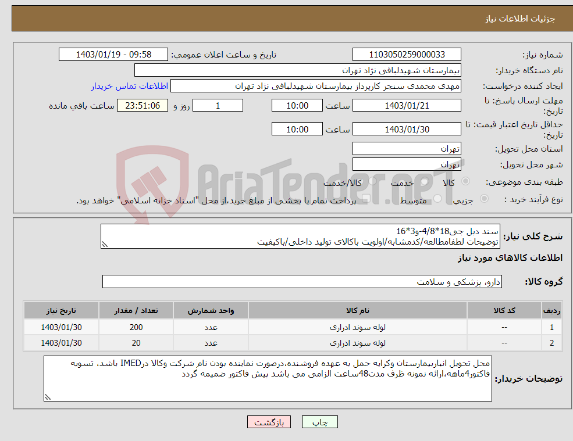Click the کد کالا column header

pyautogui.click(x=504, y=311)
